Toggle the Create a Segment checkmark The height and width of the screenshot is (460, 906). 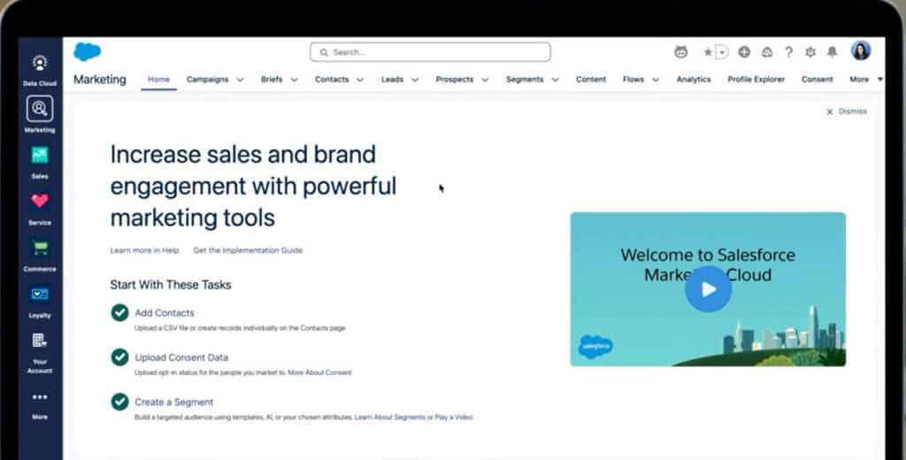(119, 402)
